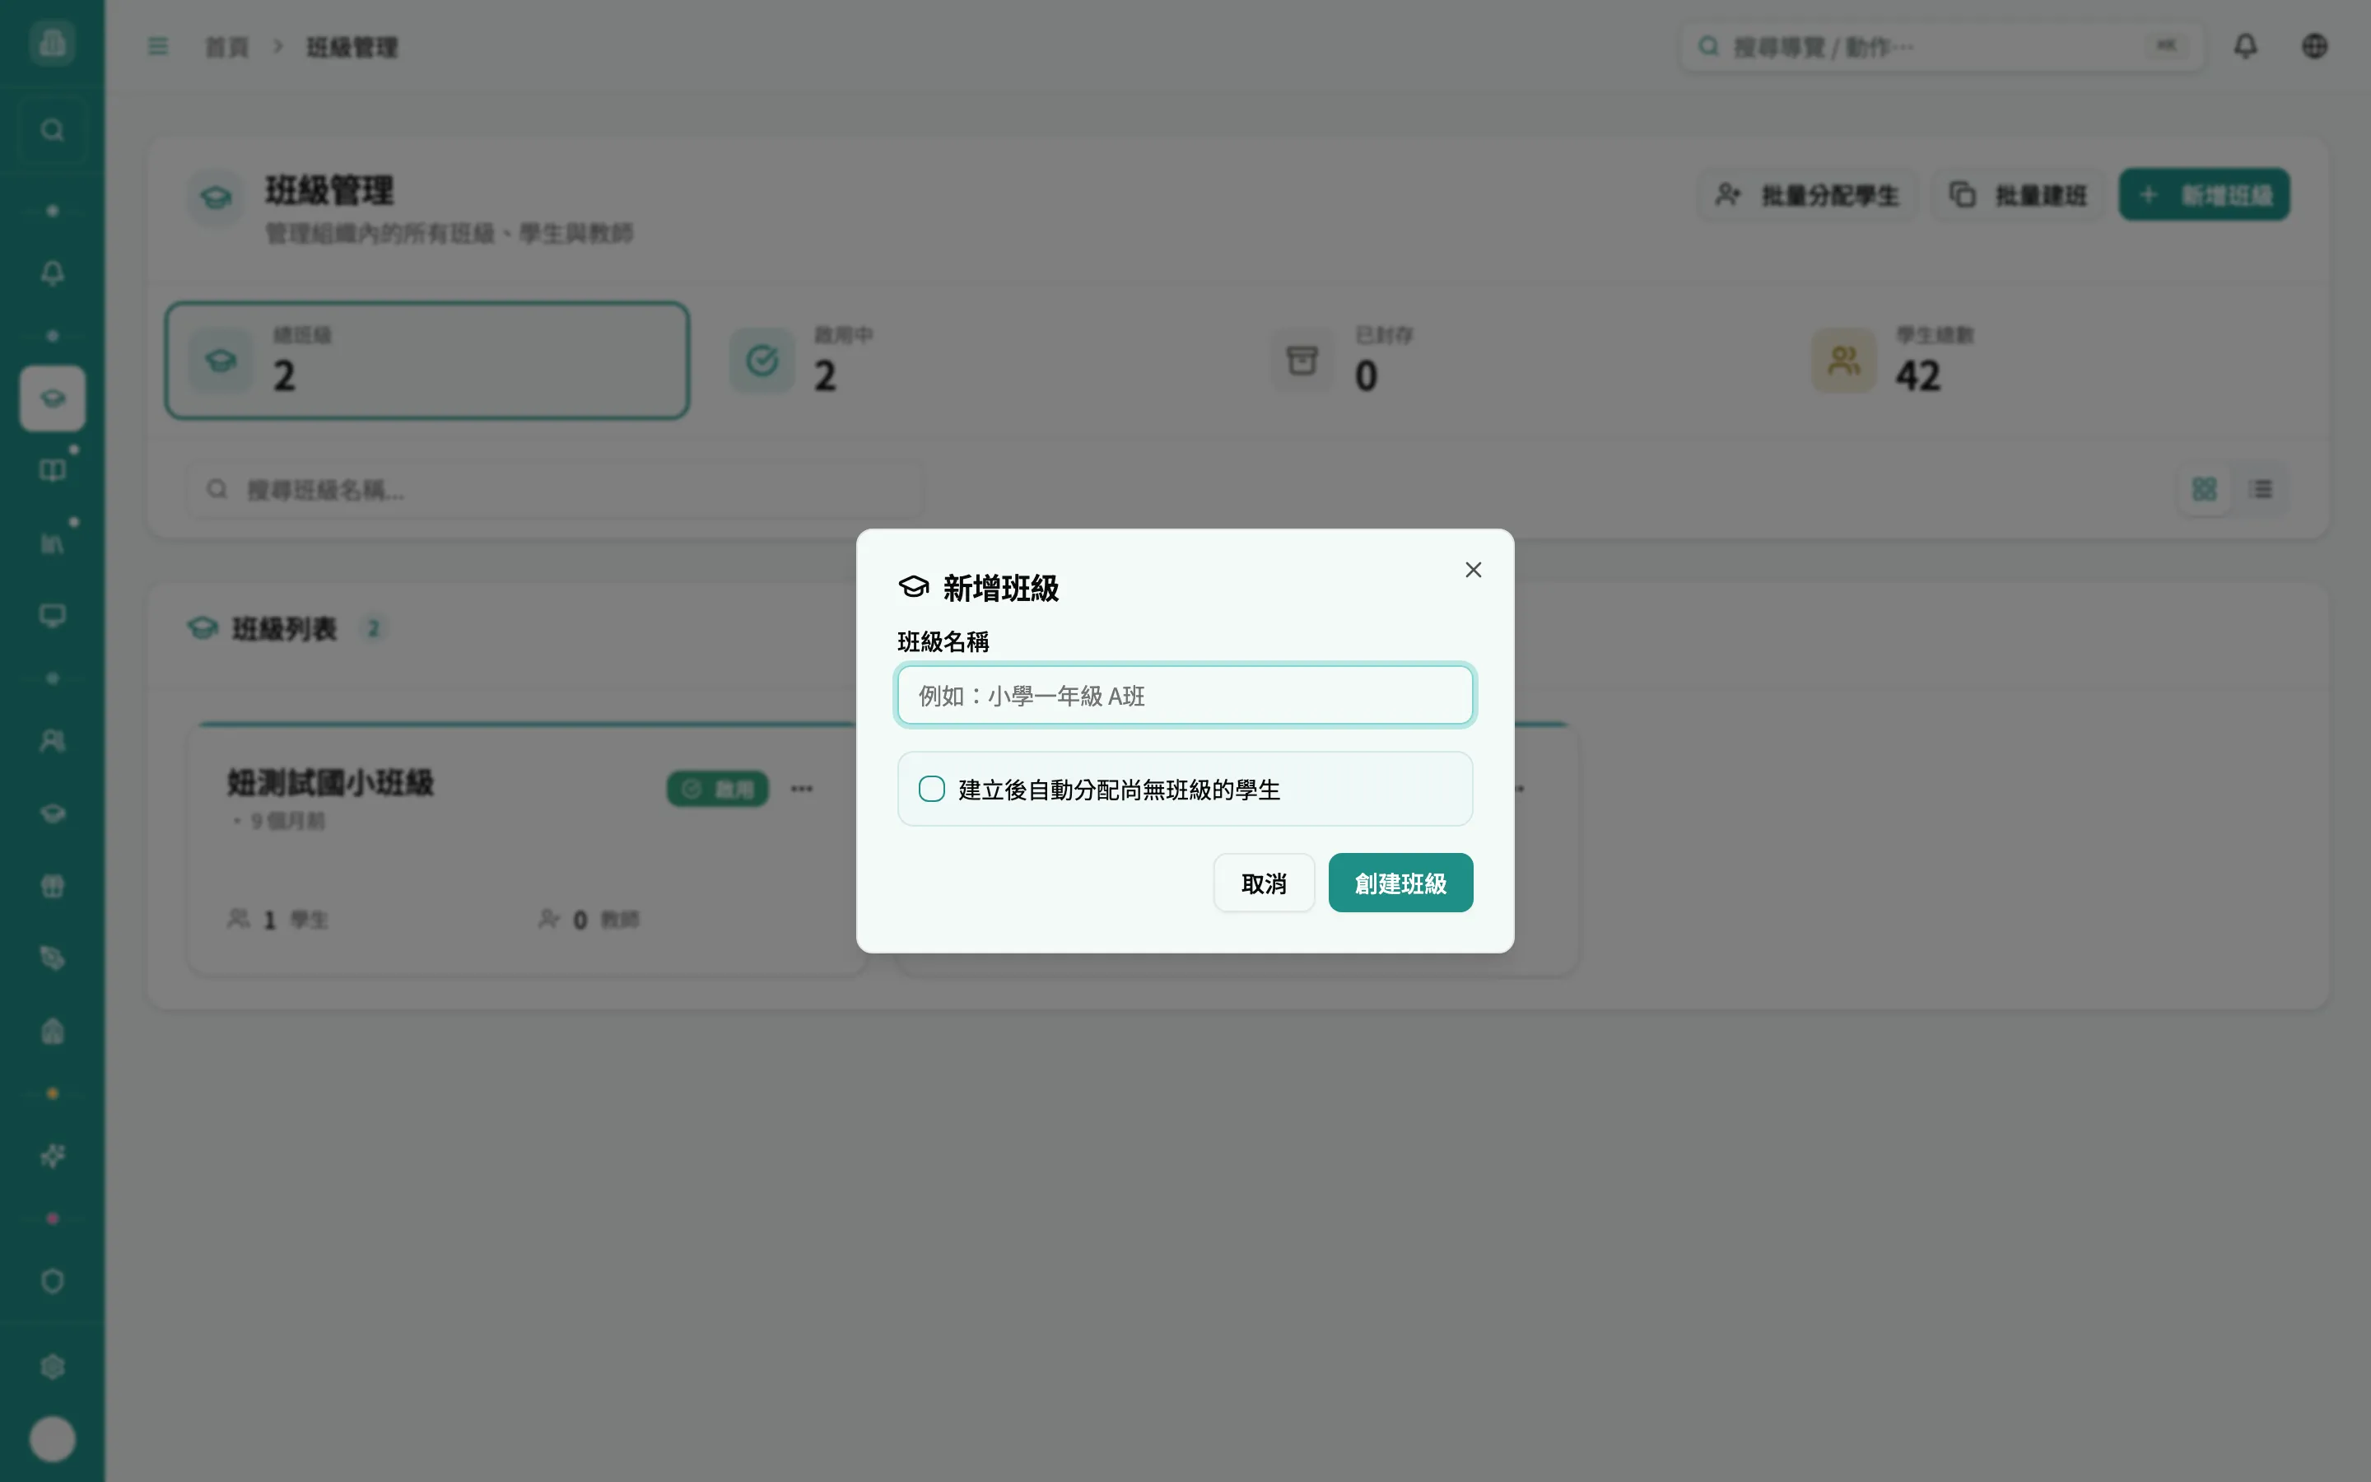Click the 新增班級 button in the header
This screenshot has height=1482, width=2371.
(2203, 195)
